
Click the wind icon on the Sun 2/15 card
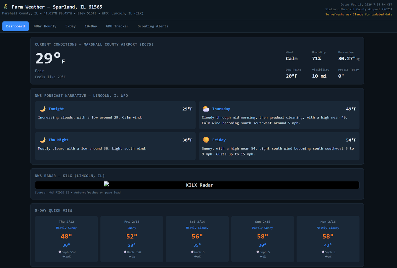pyautogui.click(x=258, y=252)
